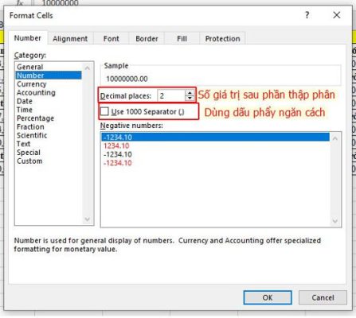Viewport: 356px width, 318px height.
Task: Click category list scroll up arrow
Action: pyautogui.click(x=87, y=68)
